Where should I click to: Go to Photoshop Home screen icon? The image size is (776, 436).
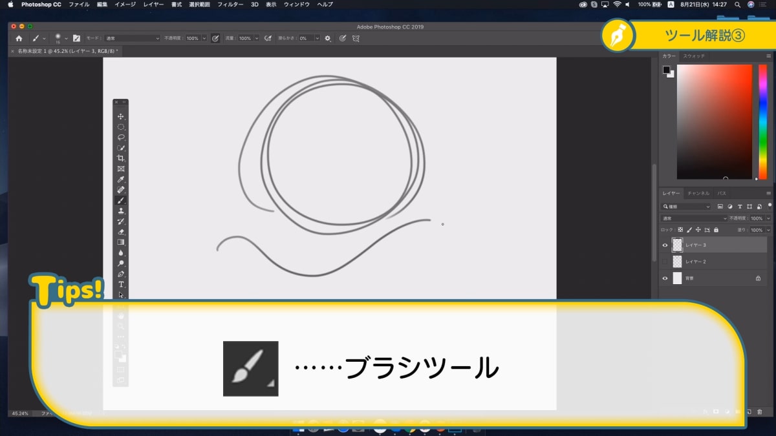19,38
